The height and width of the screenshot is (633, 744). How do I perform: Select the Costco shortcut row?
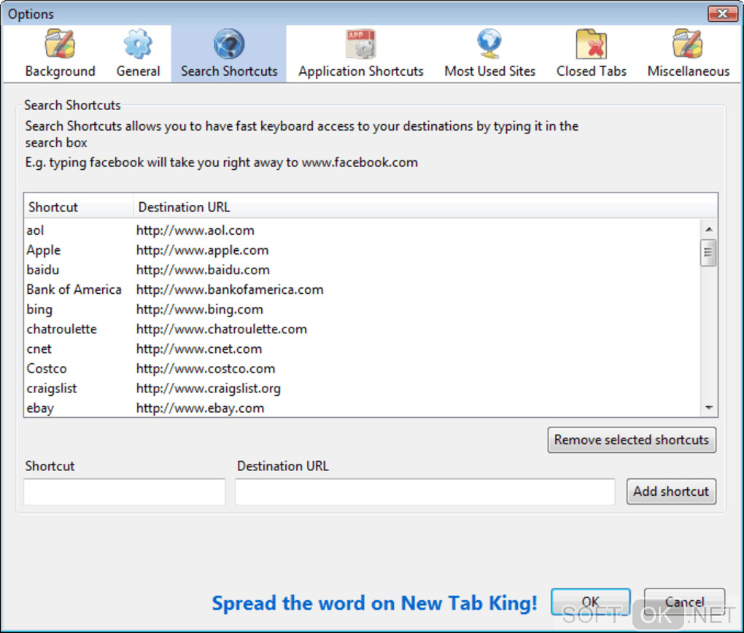(362, 369)
